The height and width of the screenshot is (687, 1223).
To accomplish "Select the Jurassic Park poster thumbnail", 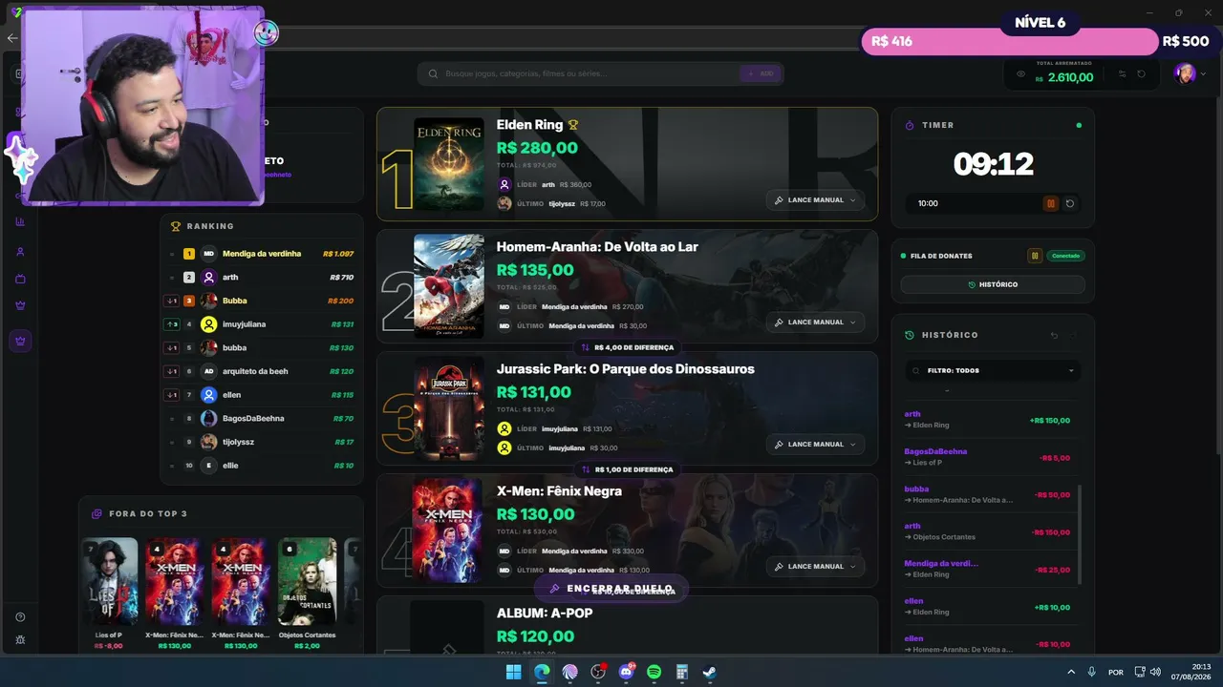I will point(448,408).
